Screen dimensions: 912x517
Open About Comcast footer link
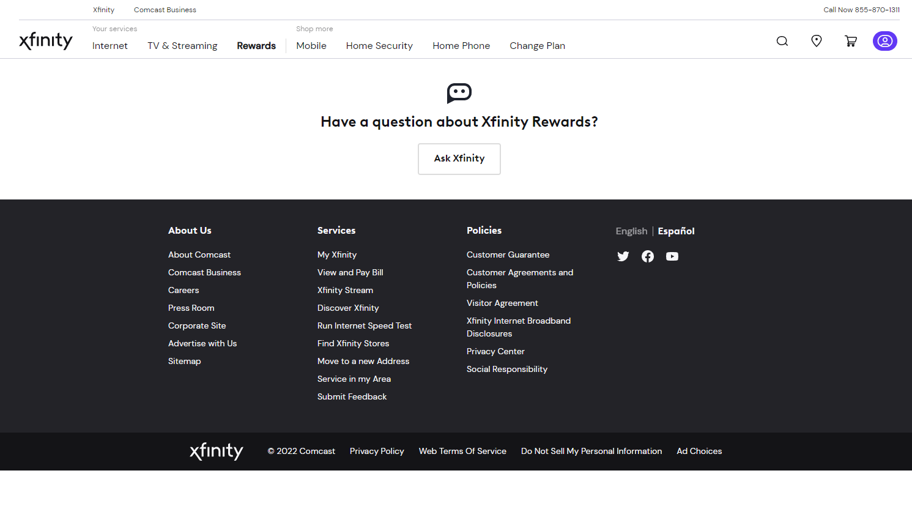[199, 255]
